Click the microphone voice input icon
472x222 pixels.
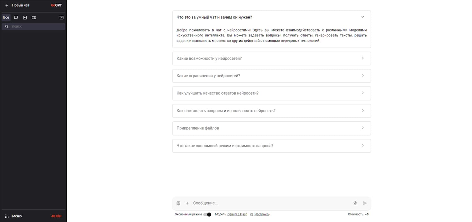click(355, 203)
